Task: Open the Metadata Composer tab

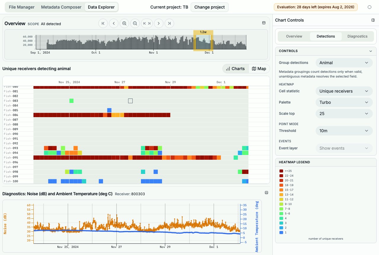Action: point(61,7)
